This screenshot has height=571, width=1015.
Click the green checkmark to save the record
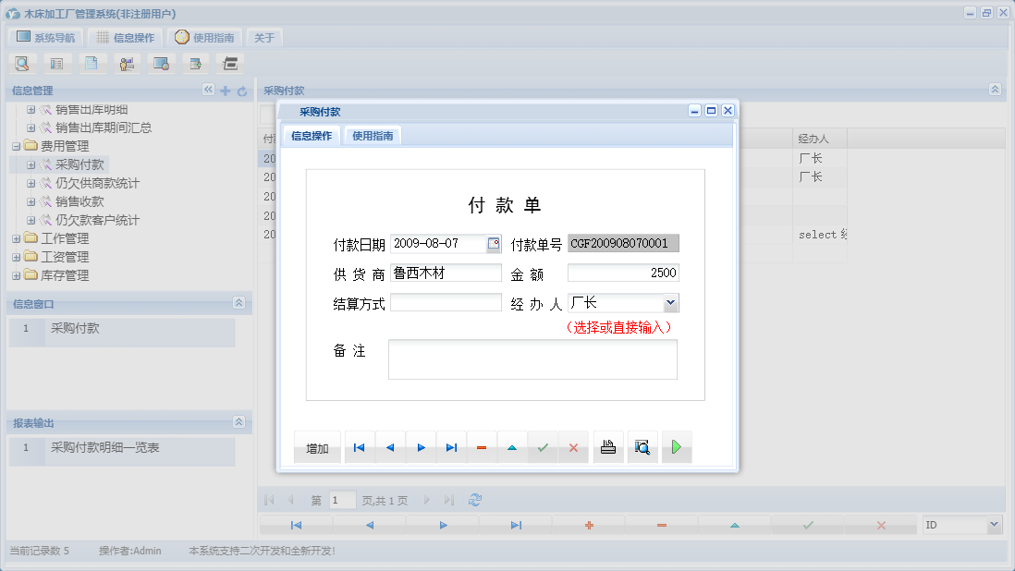tap(543, 446)
